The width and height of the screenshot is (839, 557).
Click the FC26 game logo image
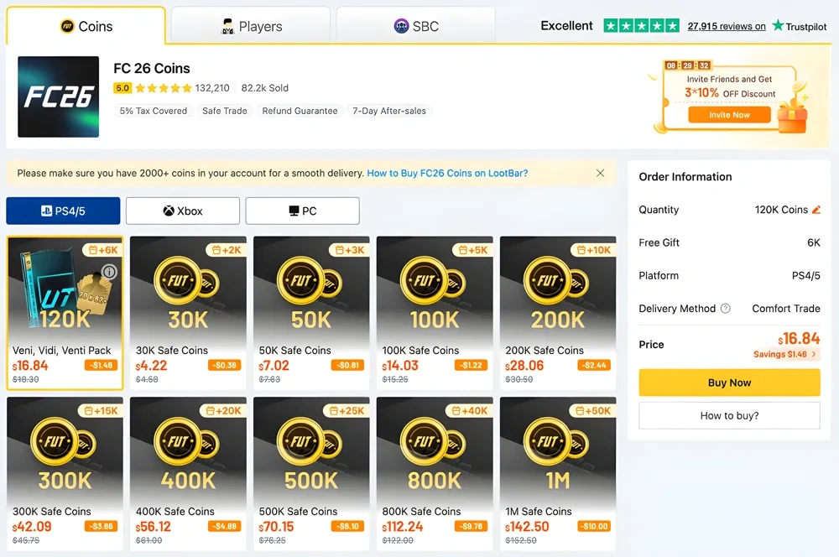[x=58, y=96]
